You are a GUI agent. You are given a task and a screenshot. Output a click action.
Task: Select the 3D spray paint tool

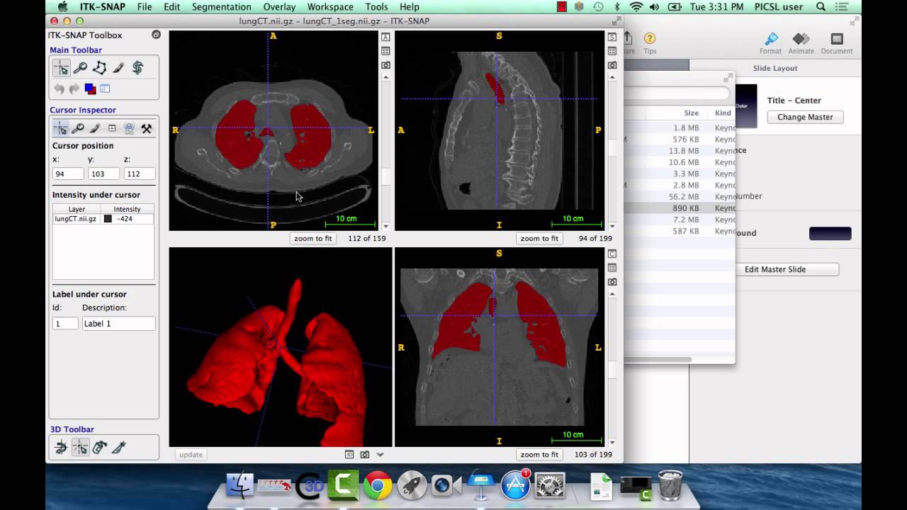(100, 447)
